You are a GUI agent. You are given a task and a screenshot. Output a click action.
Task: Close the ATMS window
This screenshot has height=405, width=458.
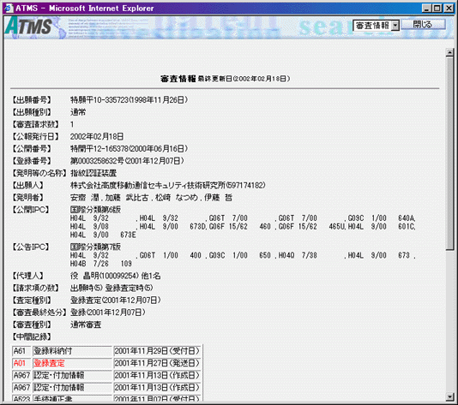point(449,9)
